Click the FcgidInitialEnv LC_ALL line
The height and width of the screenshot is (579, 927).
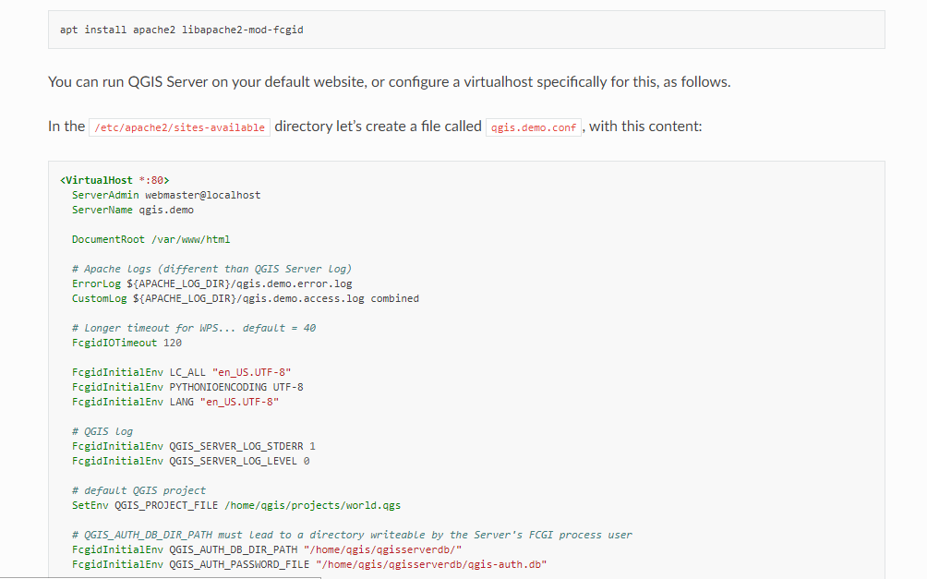pos(182,372)
